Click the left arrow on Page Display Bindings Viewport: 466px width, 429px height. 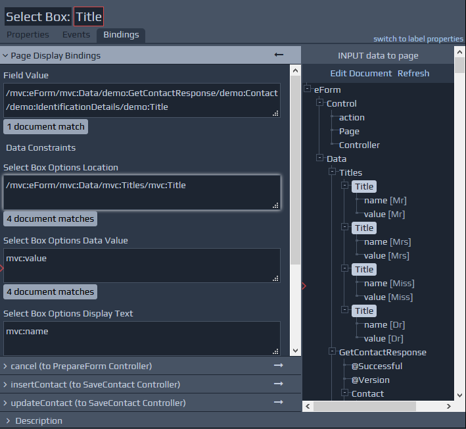pyautogui.click(x=279, y=55)
